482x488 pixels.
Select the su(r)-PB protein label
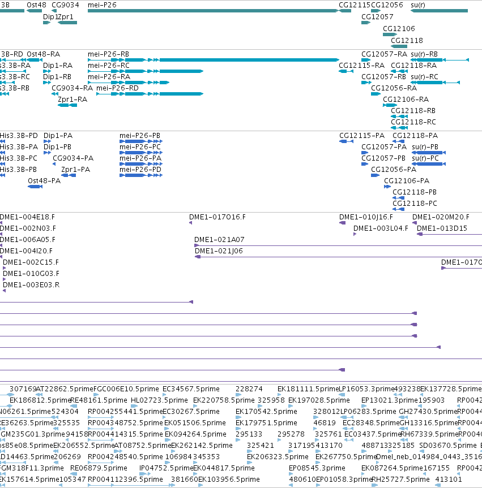pos(425,147)
